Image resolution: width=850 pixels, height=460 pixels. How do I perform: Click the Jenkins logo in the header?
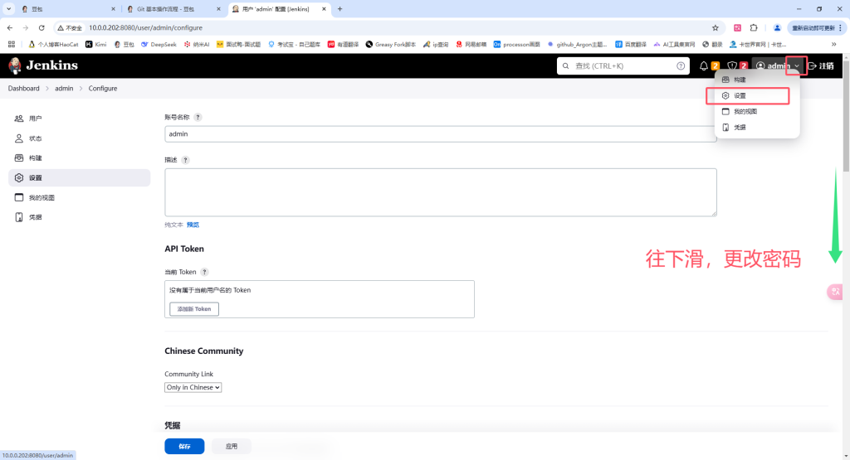43,65
